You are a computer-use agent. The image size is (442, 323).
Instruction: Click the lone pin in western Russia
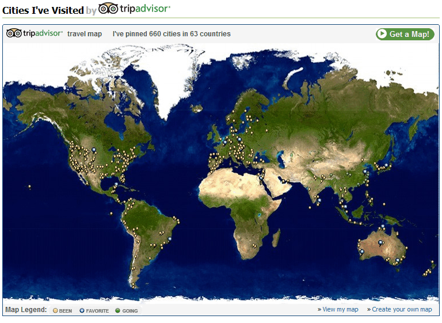266,131
